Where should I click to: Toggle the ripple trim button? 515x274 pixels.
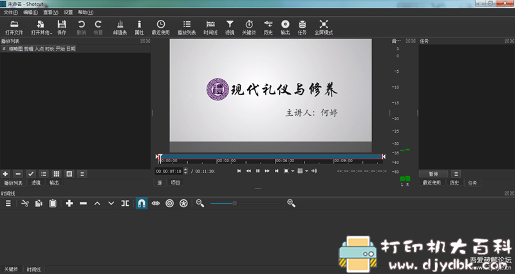(156, 203)
